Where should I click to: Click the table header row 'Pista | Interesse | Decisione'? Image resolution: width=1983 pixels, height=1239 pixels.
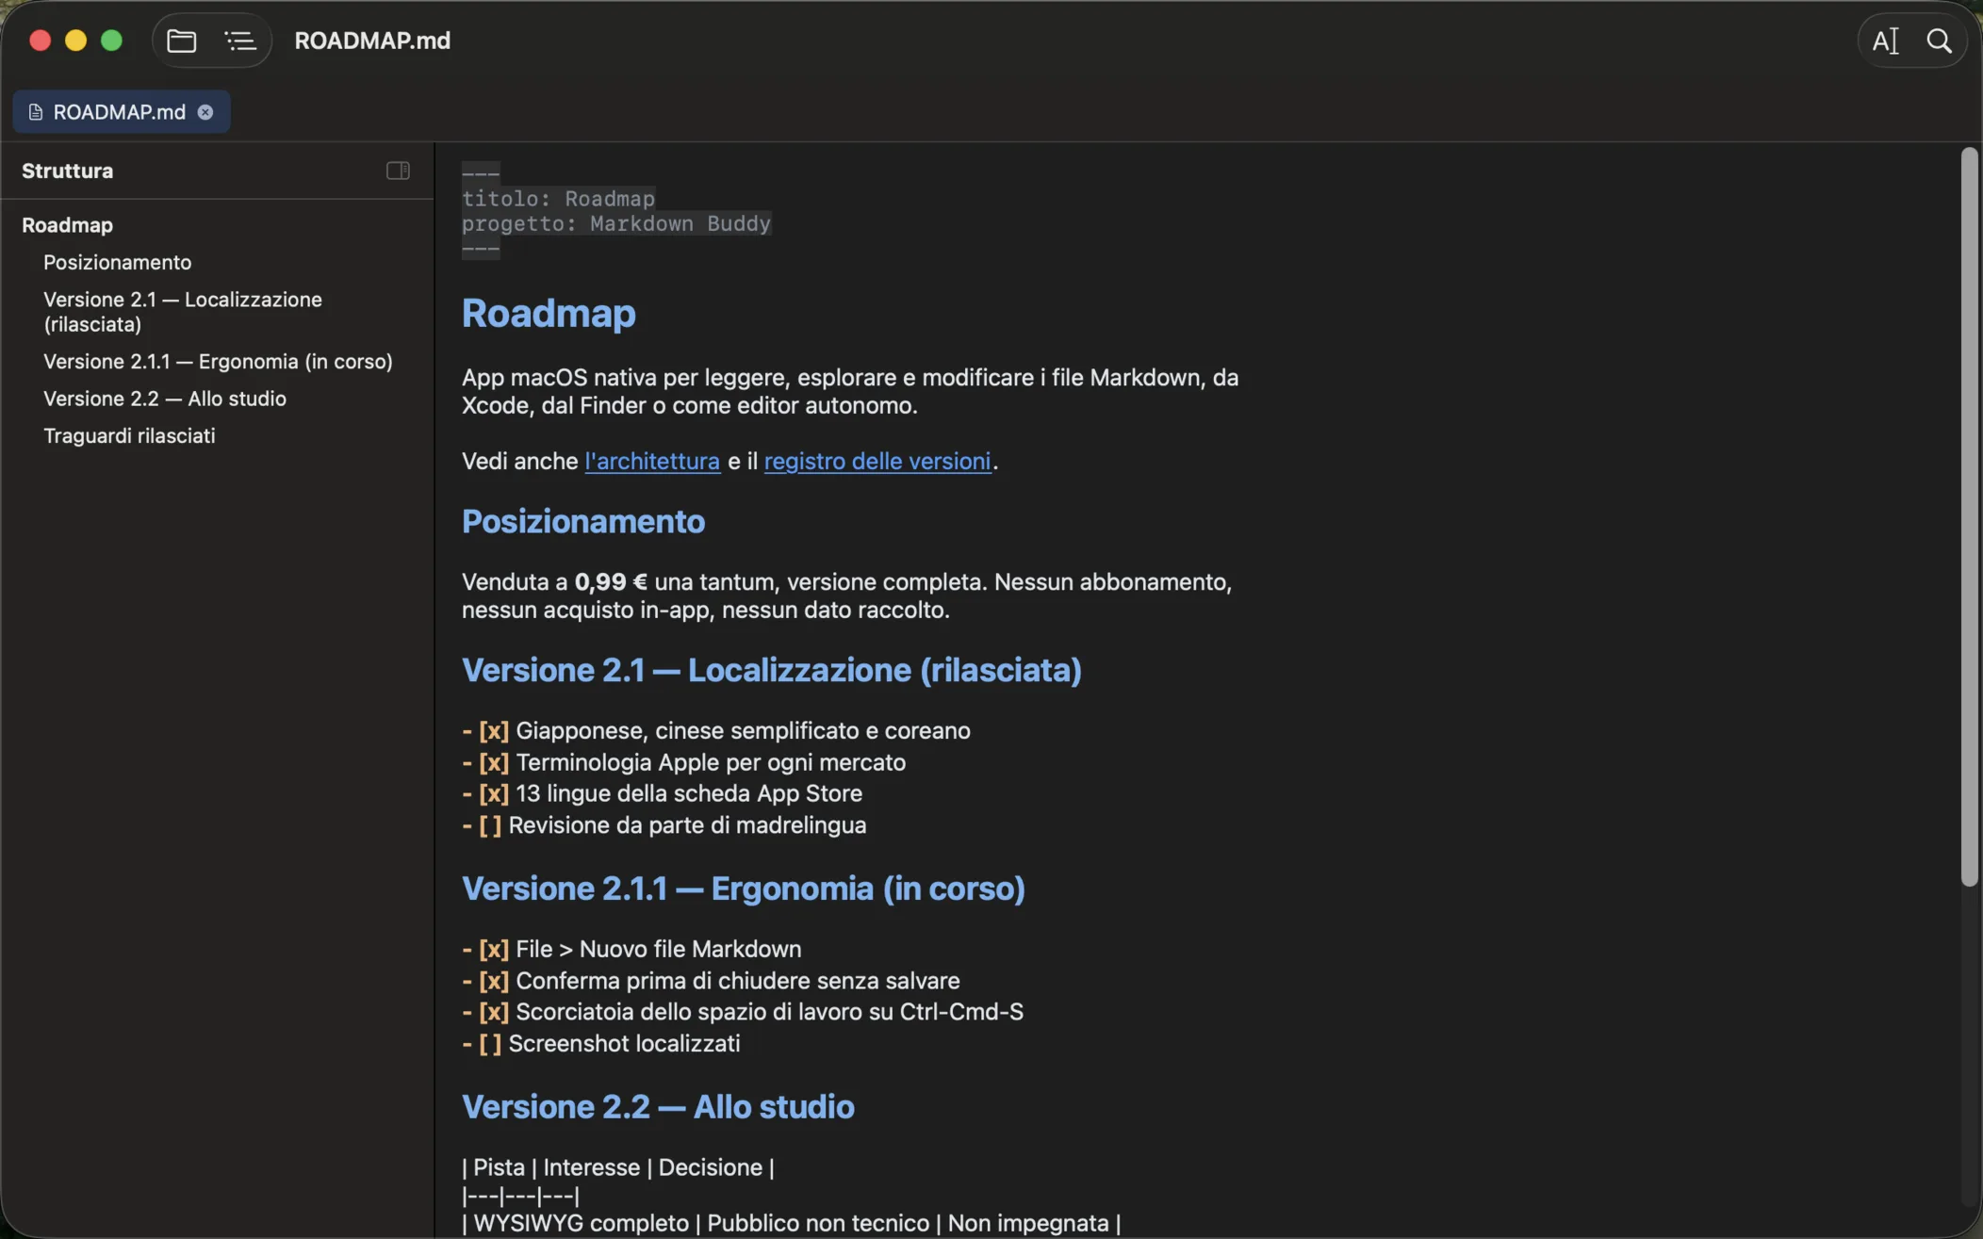618,1167
